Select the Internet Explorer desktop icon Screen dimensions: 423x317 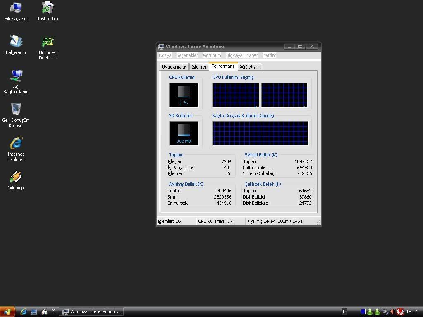[16, 149]
